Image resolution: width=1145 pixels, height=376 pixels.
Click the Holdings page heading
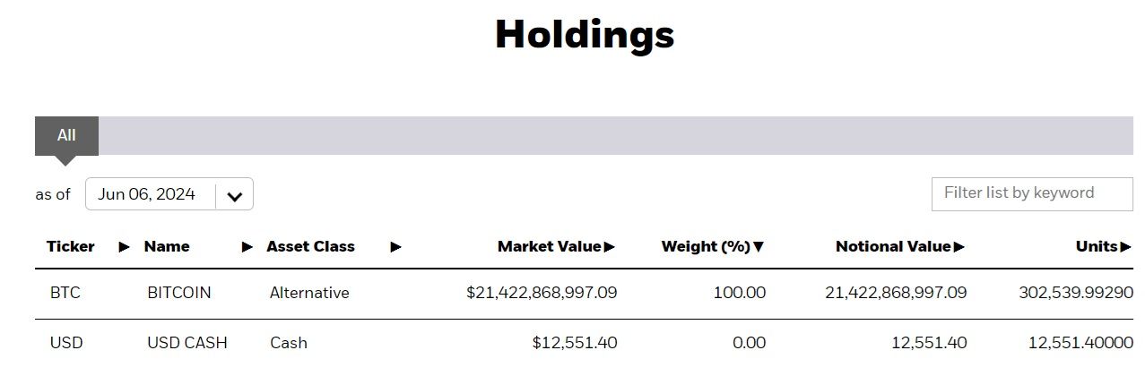pos(585,35)
